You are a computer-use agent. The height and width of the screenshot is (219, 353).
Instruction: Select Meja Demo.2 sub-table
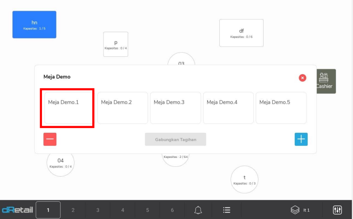point(122,108)
